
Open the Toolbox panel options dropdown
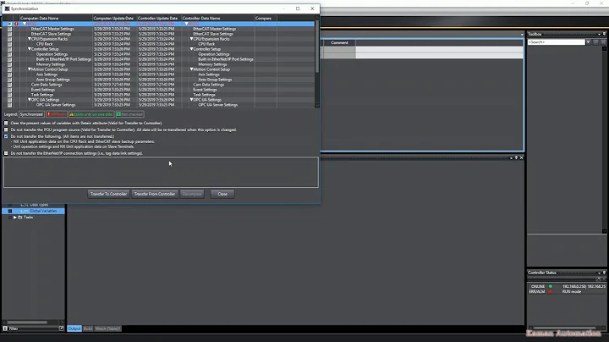(x=599, y=34)
